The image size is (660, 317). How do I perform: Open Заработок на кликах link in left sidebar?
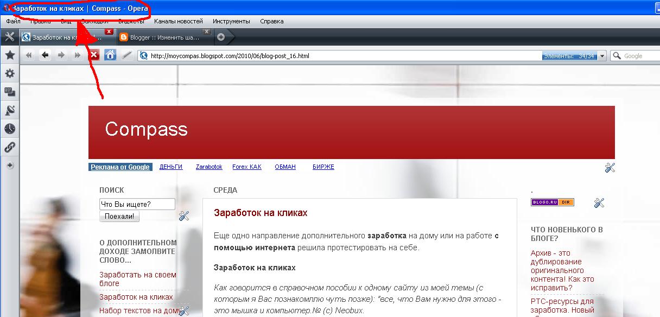point(136,297)
